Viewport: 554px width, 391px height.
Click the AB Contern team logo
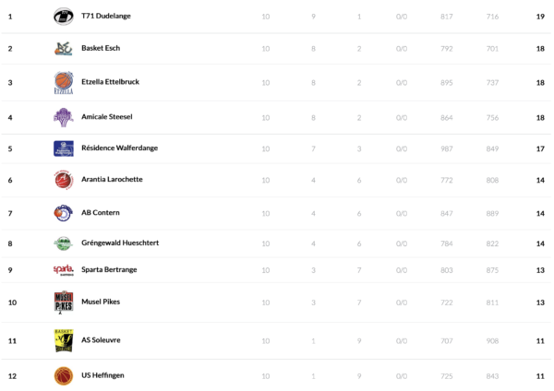coord(63,213)
